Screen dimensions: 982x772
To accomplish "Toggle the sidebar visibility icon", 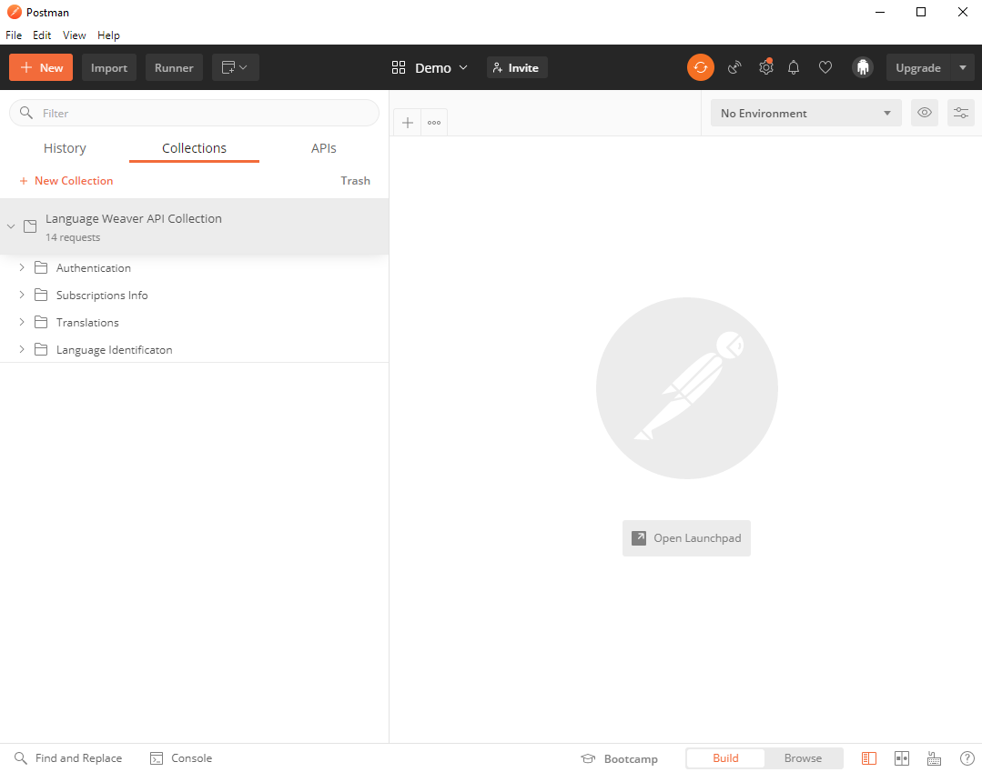I will (868, 758).
